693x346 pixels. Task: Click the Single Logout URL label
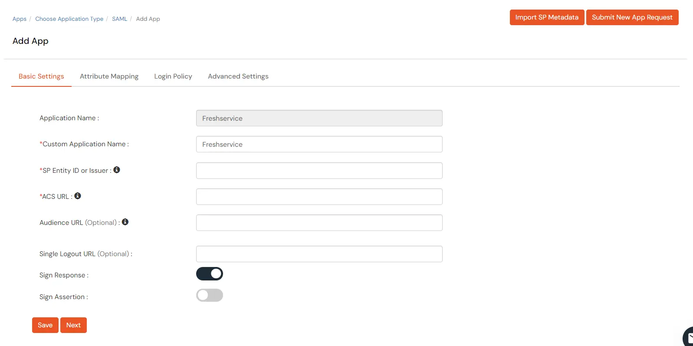click(x=86, y=254)
